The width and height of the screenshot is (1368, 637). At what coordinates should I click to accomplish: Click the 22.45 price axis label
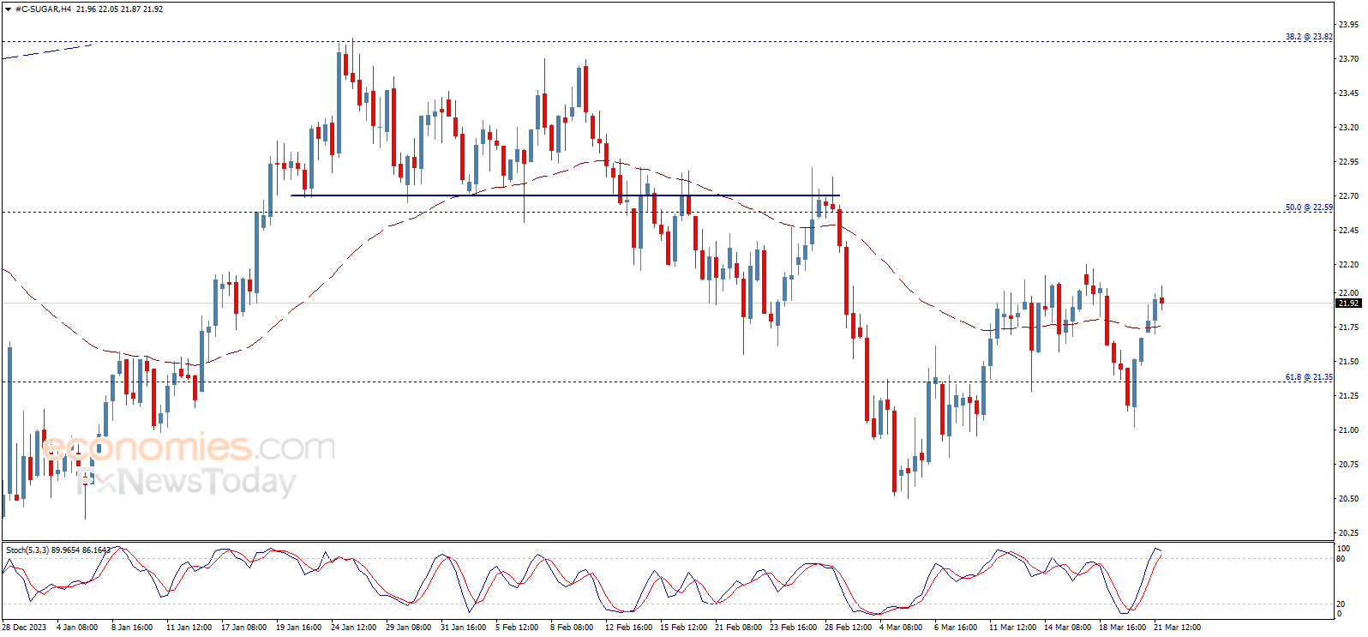pyautogui.click(x=1348, y=231)
